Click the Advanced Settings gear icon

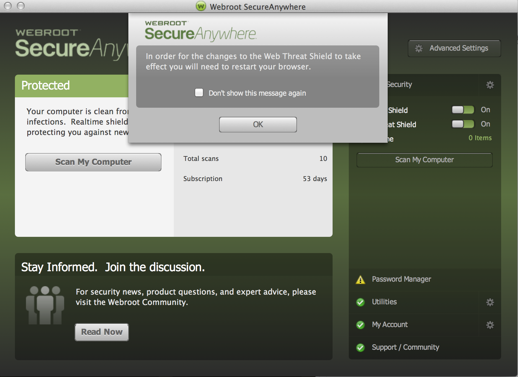[x=419, y=48]
